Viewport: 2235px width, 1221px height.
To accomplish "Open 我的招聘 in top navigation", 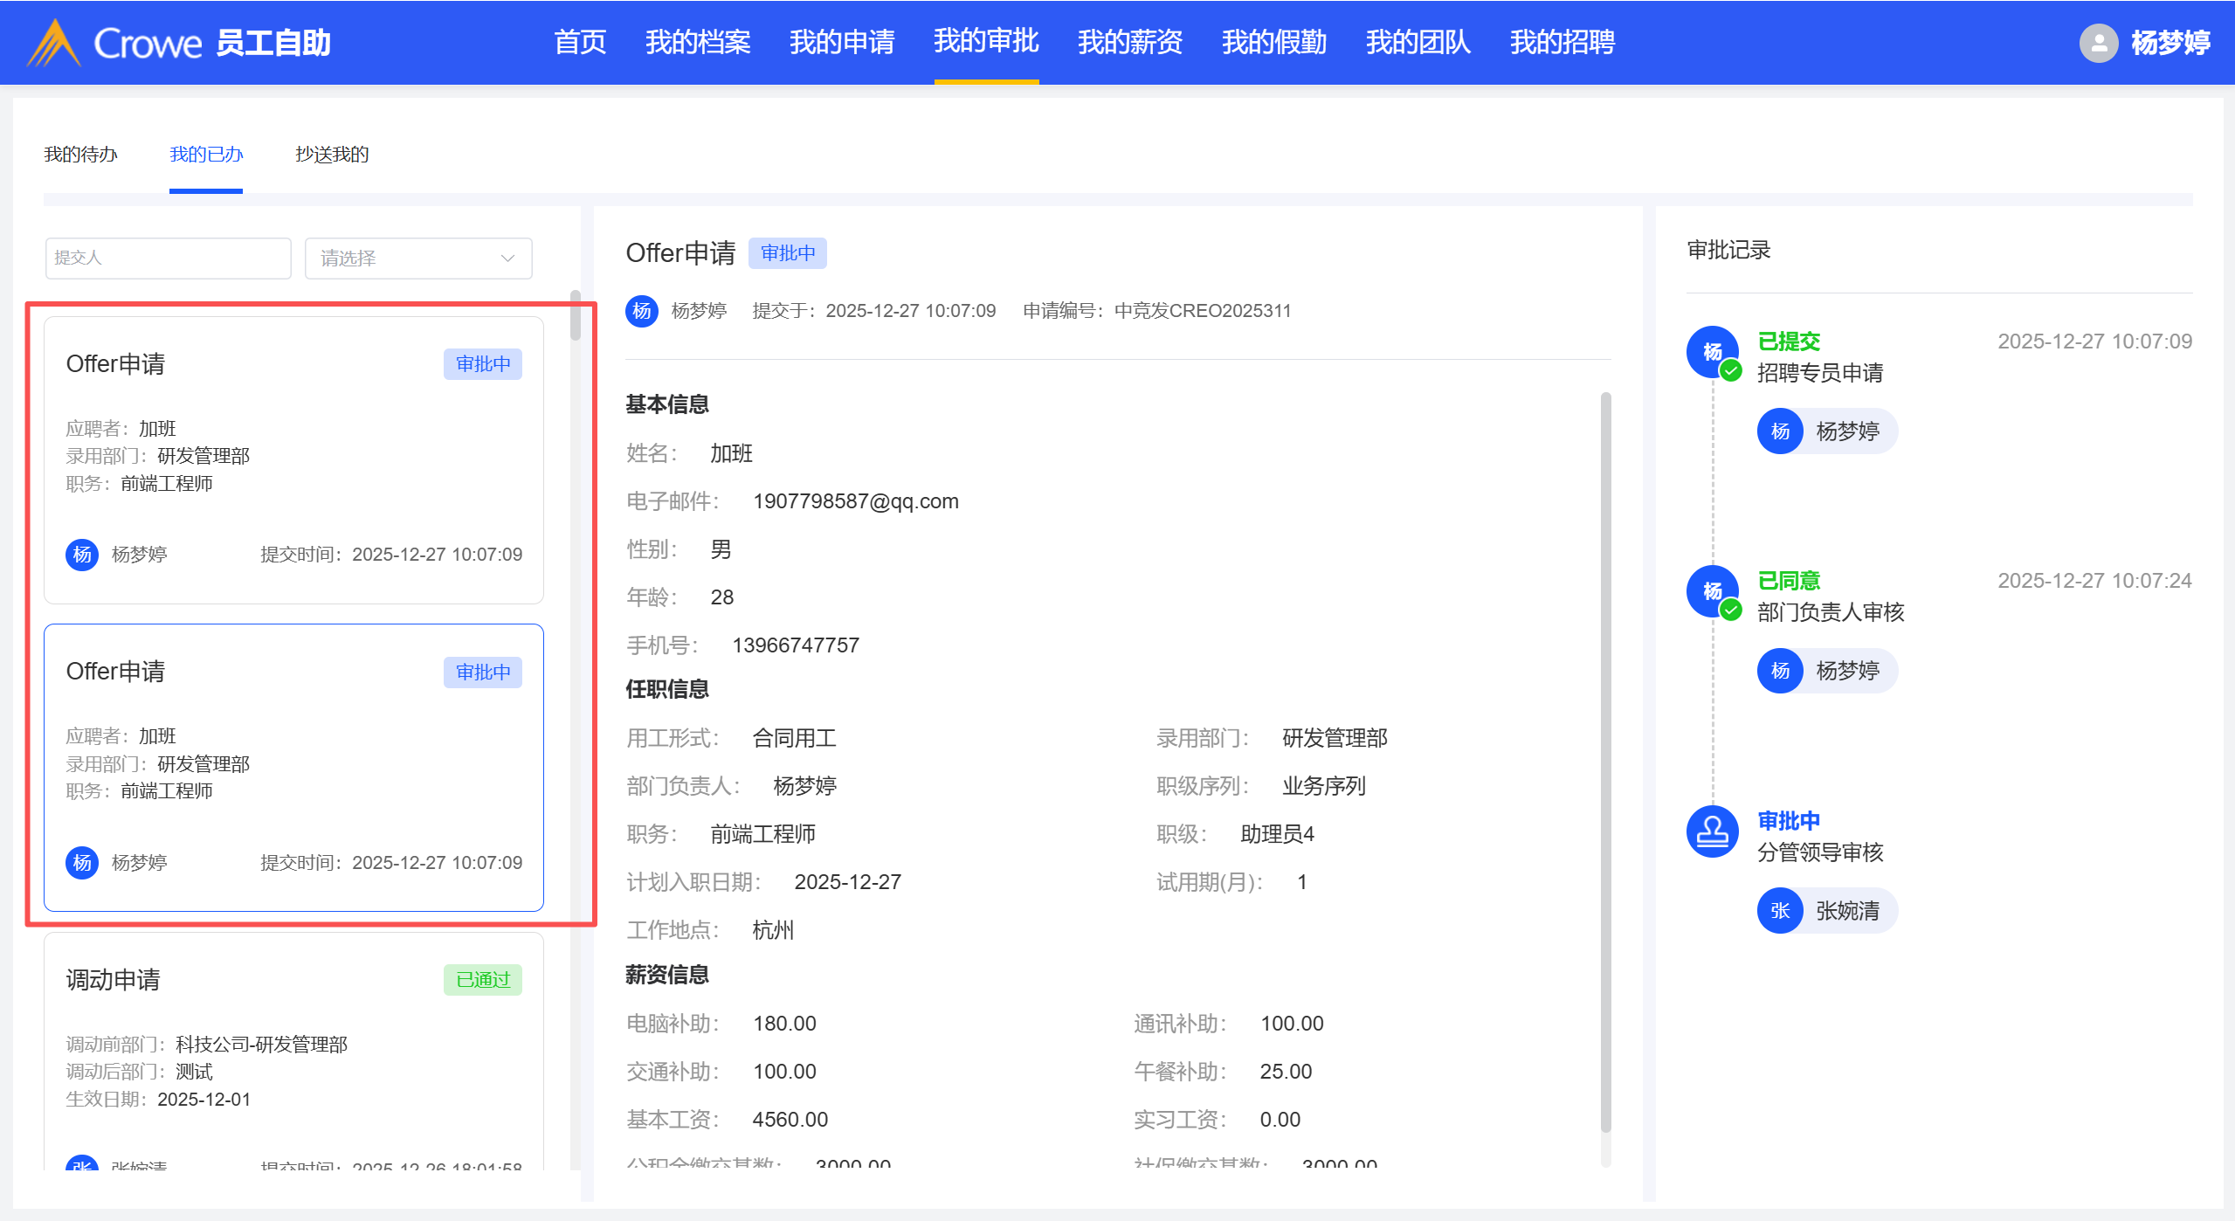I will [x=1562, y=42].
